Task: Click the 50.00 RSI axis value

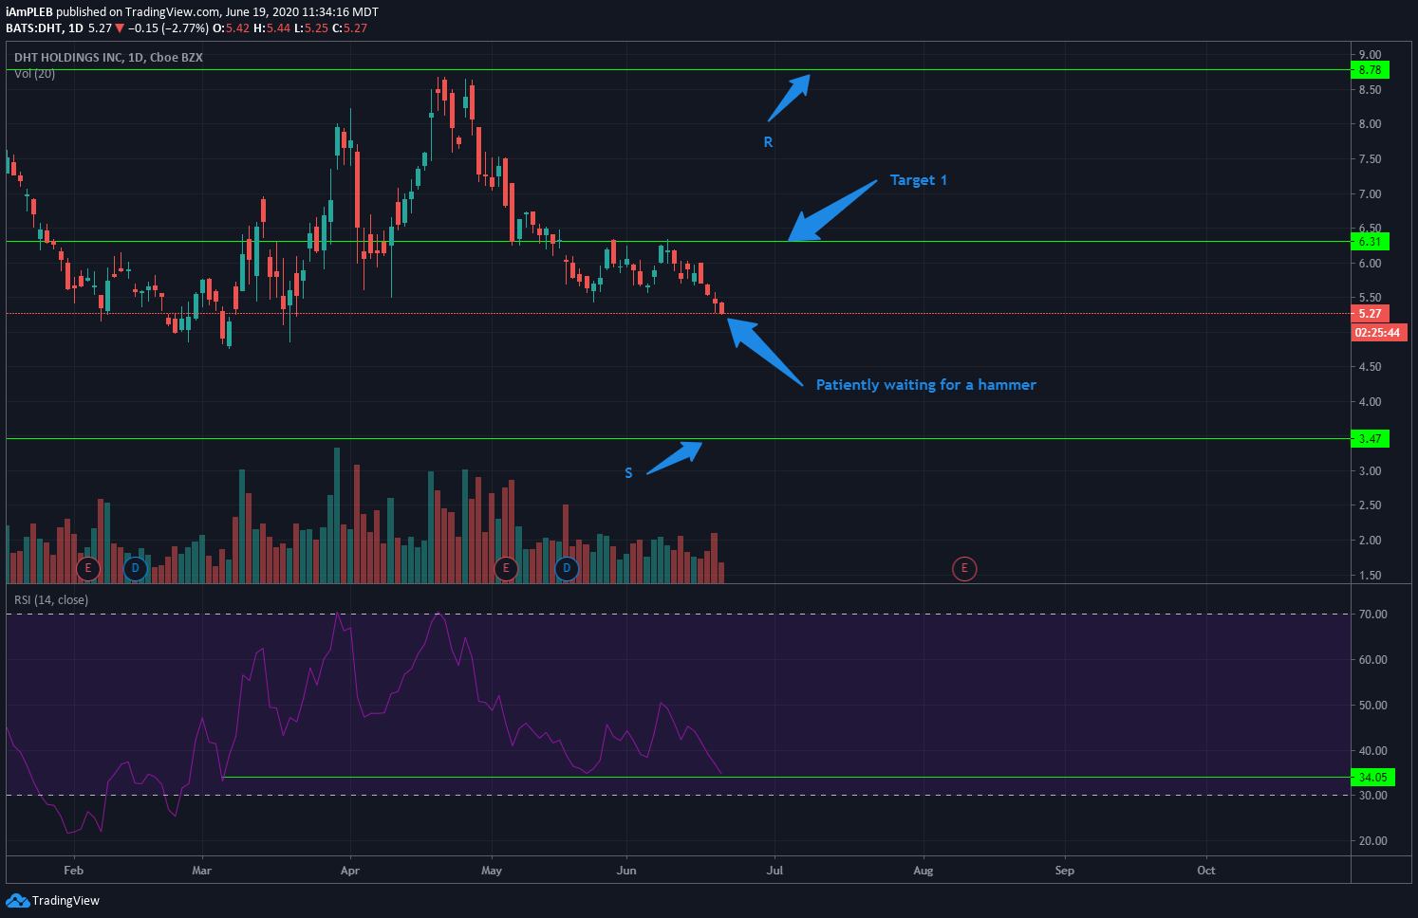Action: 1373,706
